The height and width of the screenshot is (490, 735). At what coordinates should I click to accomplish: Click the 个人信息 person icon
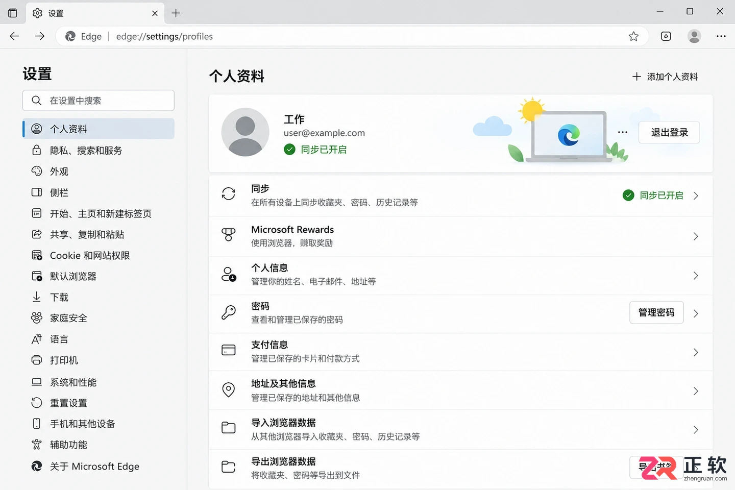[229, 274]
